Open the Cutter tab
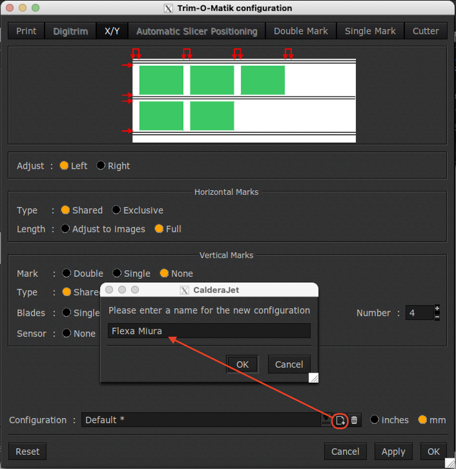 click(425, 31)
